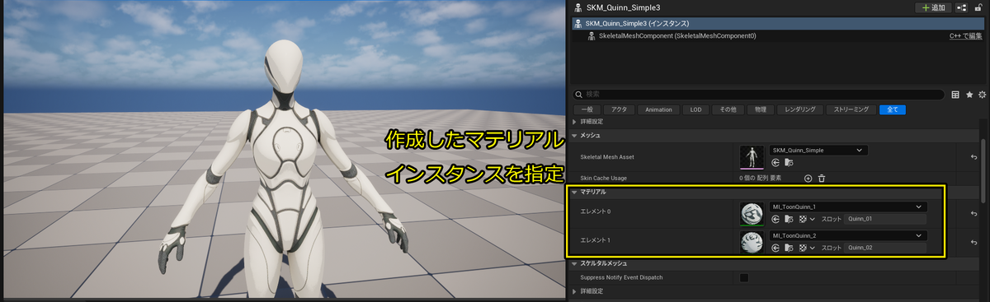
Task: Click the Skeletal Mesh Asset thumbnail
Action: click(752, 157)
